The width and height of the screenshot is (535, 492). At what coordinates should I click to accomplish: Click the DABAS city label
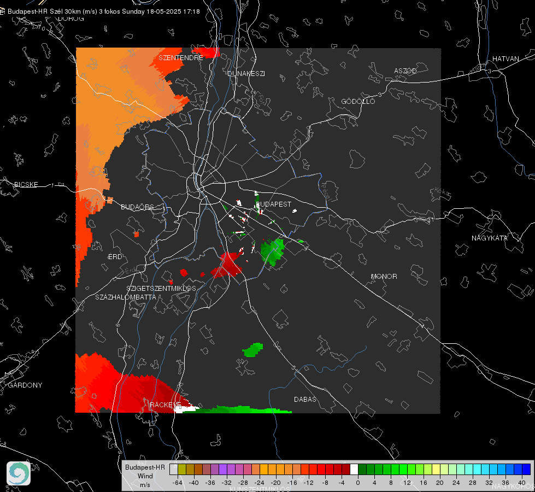coord(305,399)
